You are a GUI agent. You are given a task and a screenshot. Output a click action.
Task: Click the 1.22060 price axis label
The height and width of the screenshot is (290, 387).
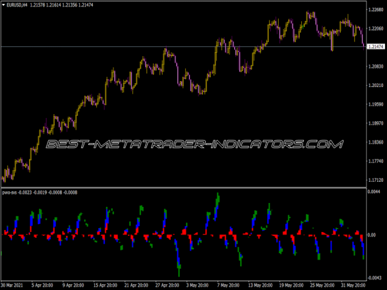(x=375, y=28)
